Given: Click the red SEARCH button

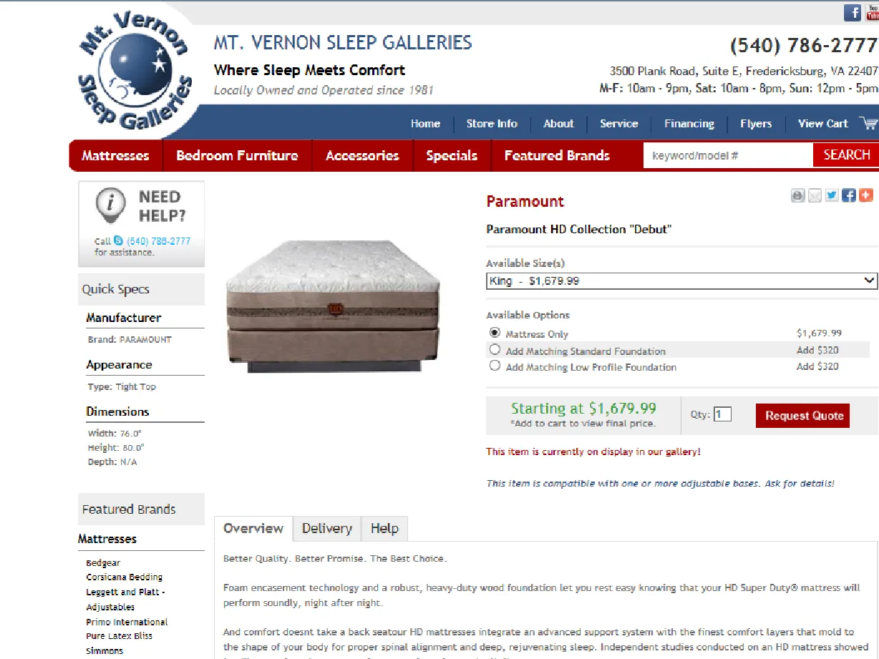Looking at the screenshot, I should point(846,155).
